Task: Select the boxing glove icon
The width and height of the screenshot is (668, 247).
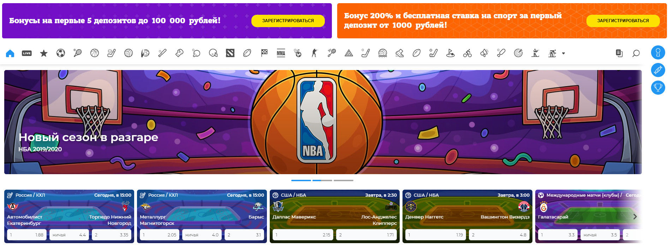Action: tap(179, 53)
